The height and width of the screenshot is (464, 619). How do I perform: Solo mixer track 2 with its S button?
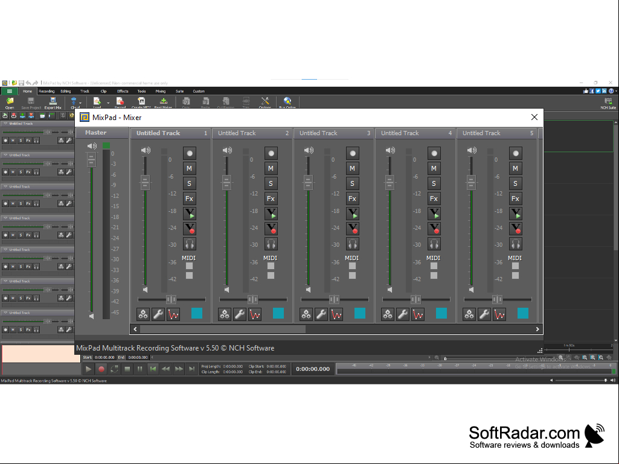271,183
